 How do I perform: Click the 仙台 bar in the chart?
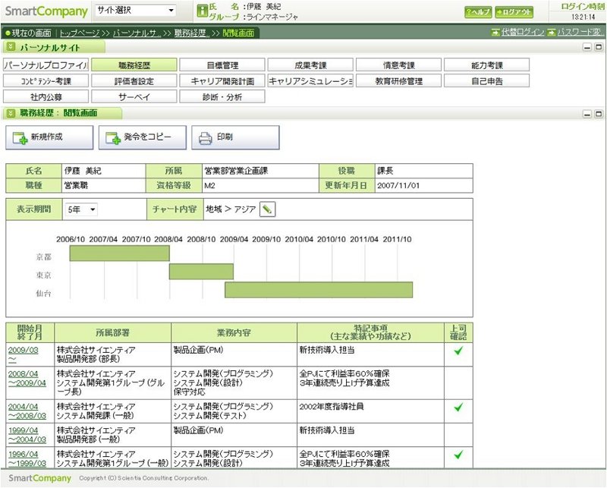point(319,290)
